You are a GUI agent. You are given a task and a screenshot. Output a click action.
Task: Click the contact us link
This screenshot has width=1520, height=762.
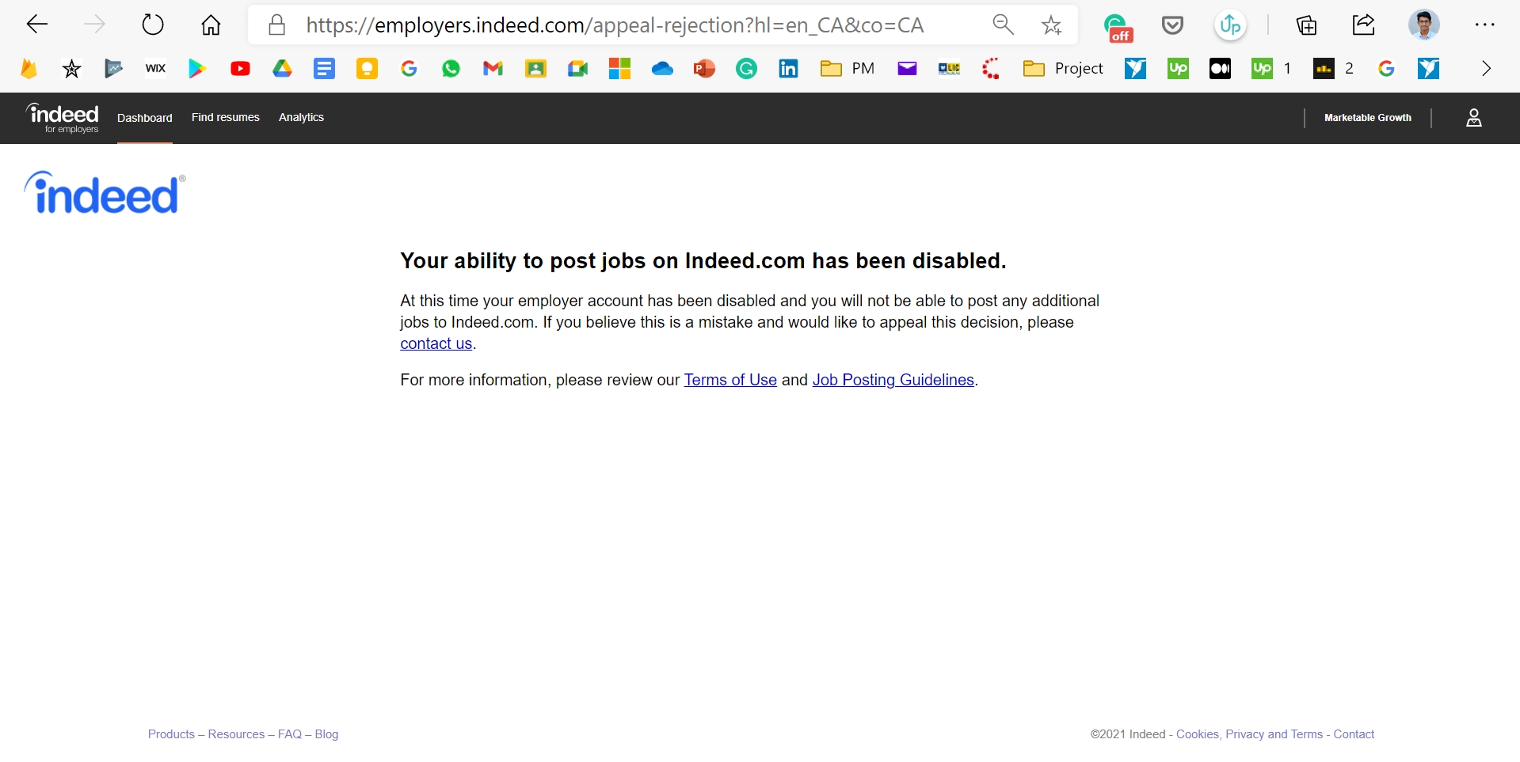click(x=436, y=343)
